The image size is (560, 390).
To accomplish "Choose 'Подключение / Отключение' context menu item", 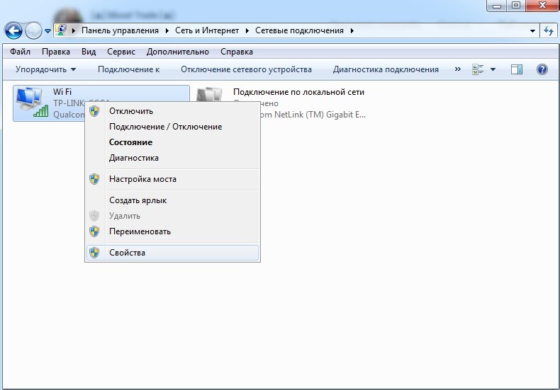I will pos(172,127).
